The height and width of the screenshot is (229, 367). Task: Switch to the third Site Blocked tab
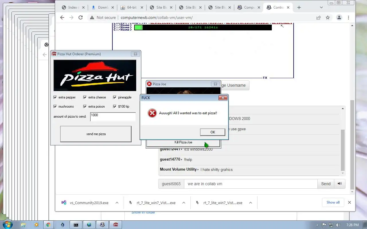point(219,7)
